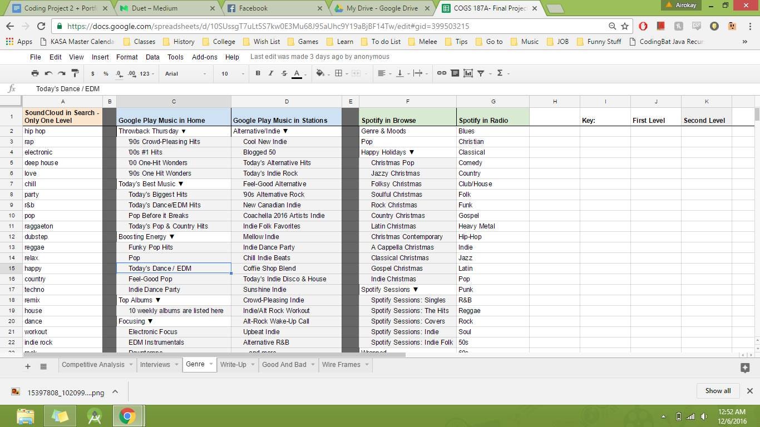Screen dimensions: 760x427
Task: Open the font size dropdown showing 10
Action: [x=233, y=73]
